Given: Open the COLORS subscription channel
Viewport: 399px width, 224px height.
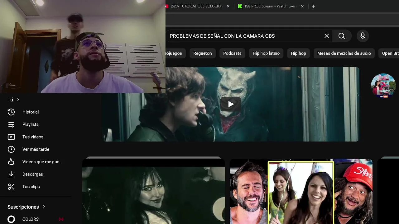Looking at the screenshot, I should (x=31, y=219).
